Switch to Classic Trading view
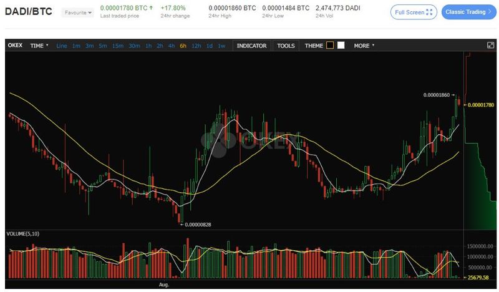The width and height of the screenshot is (499, 292). click(468, 12)
